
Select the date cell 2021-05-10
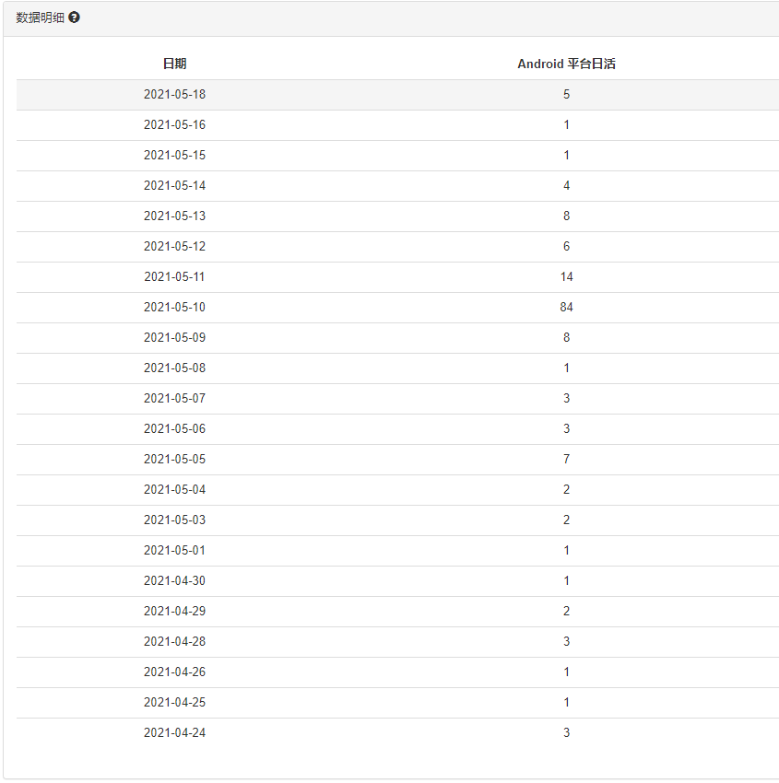[174, 307]
